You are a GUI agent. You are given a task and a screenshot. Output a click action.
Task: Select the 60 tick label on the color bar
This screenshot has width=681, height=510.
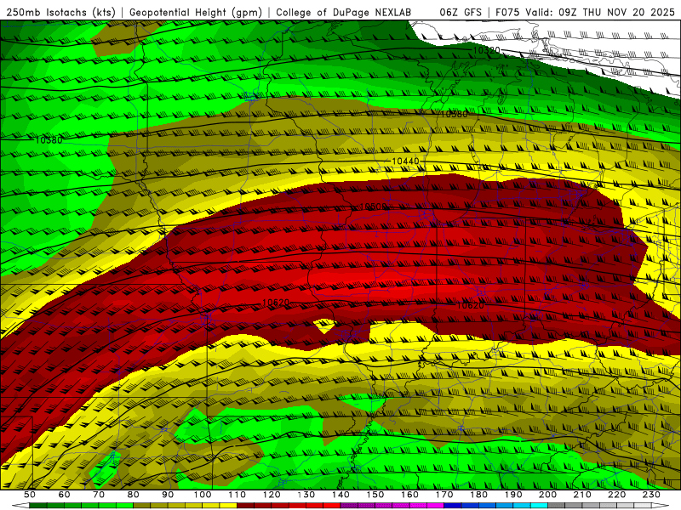tap(64, 495)
